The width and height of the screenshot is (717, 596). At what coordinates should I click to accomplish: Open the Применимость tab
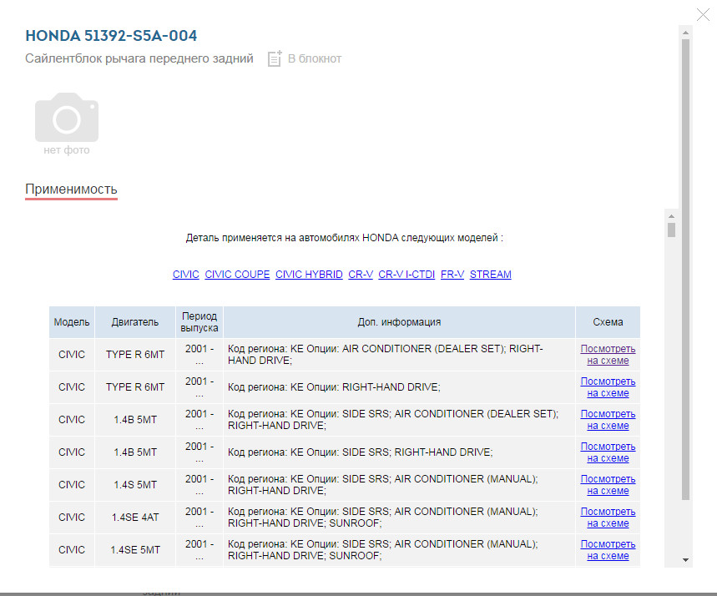71,189
